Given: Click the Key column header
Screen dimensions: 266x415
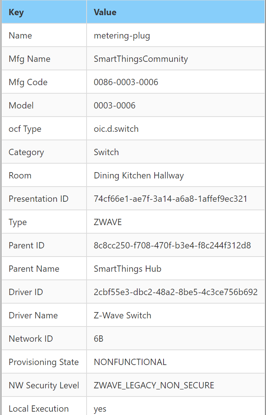Looking at the screenshot, I should (16, 12).
